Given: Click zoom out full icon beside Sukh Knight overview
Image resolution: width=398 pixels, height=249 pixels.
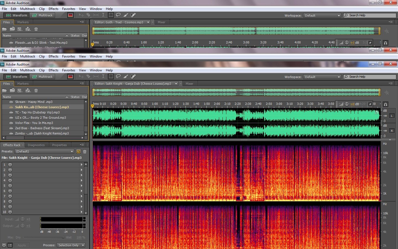Looking at the screenshot, I should point(387,93).
